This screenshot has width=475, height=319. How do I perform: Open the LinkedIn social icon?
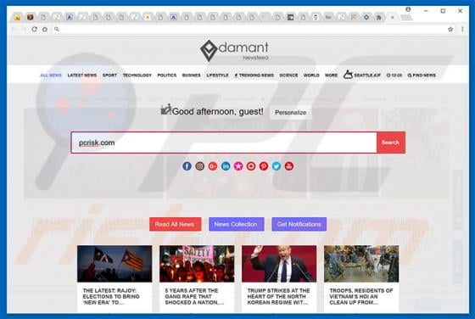point(226,166)
